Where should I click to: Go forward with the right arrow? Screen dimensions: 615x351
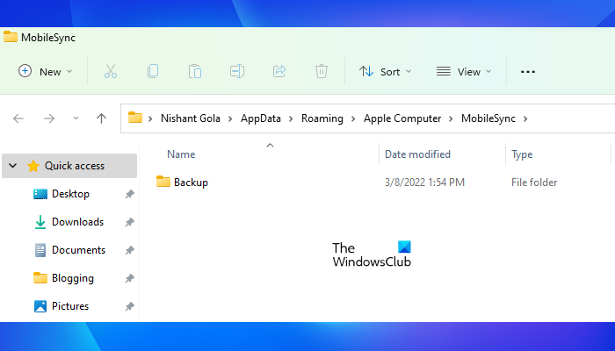(49, 118)
